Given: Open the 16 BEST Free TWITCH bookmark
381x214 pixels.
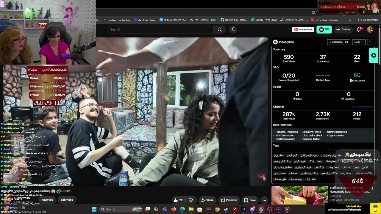Looking at the screenshot, I should (173, 20).
